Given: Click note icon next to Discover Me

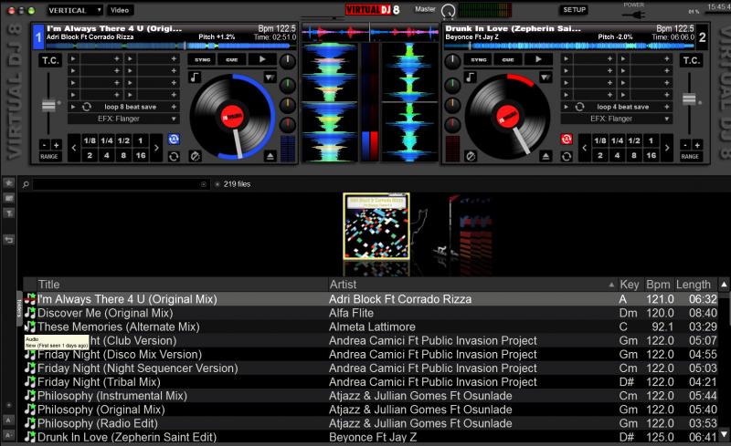Looking at the screenshot, I should point(30,313).
